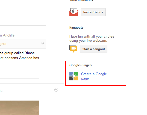This screenshot has height=115, width=147.
Task: Click the grey share box row ending in 'gers'
Action: point(23,44)
